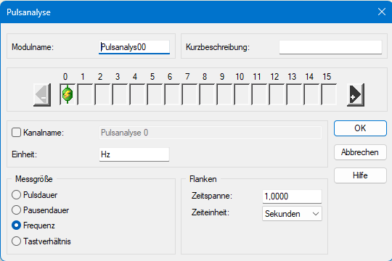Select the active green channel 0 icon
Viewport: 392px width, 261px height.
[x=68, y=94]
